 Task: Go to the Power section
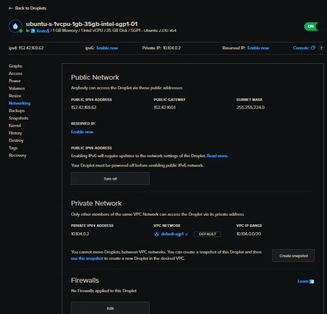[x=14, y=81]
